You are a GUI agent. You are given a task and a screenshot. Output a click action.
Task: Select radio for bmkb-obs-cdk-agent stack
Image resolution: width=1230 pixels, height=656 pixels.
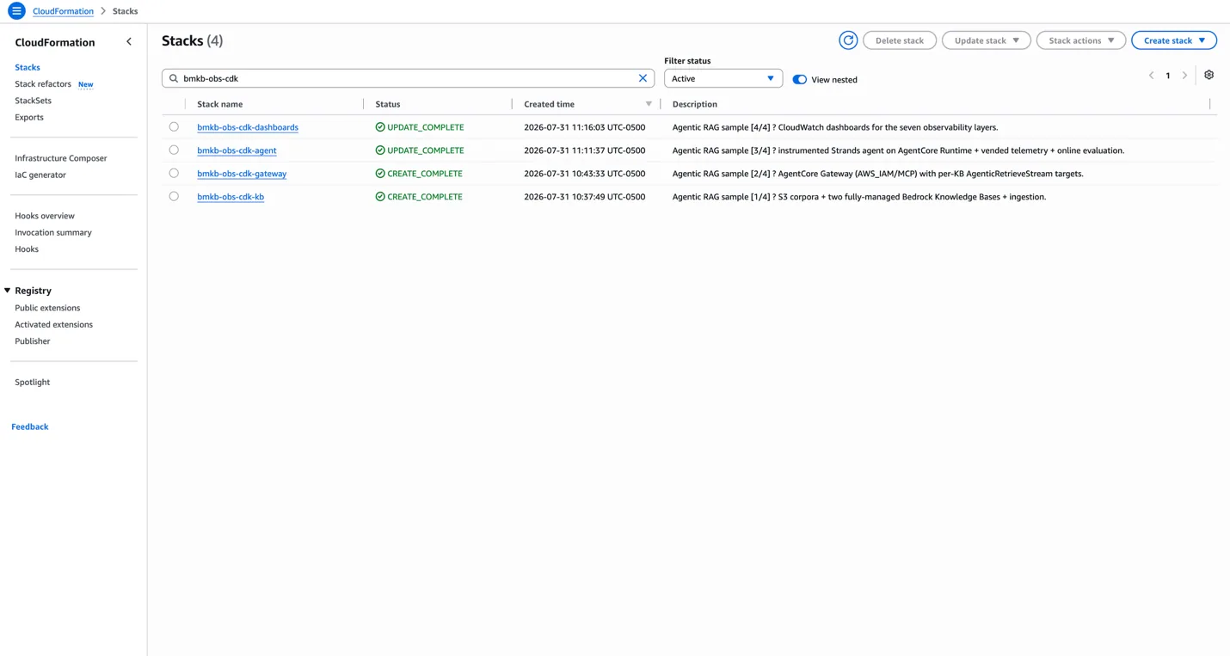coord(174,150)
